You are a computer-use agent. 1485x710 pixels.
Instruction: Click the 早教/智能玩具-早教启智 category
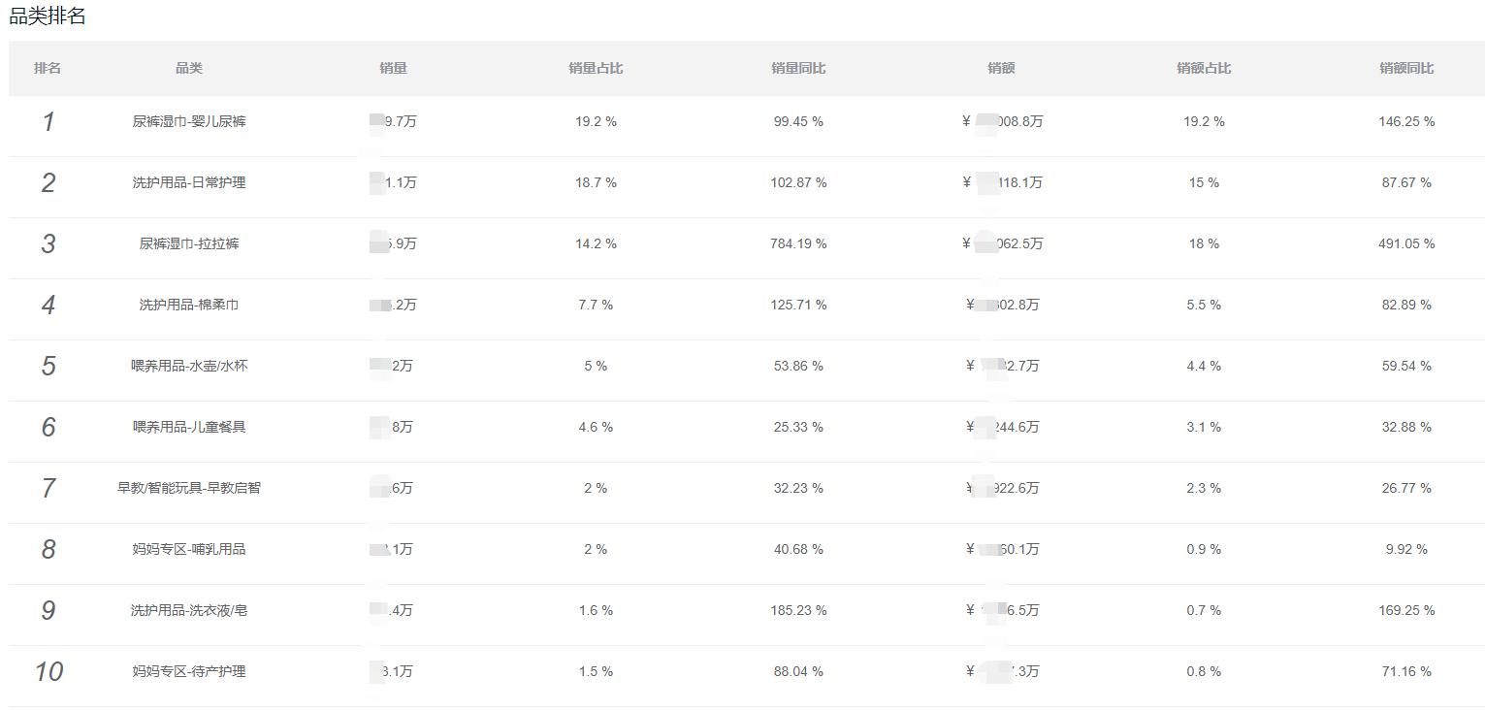[x=189, y=488]
